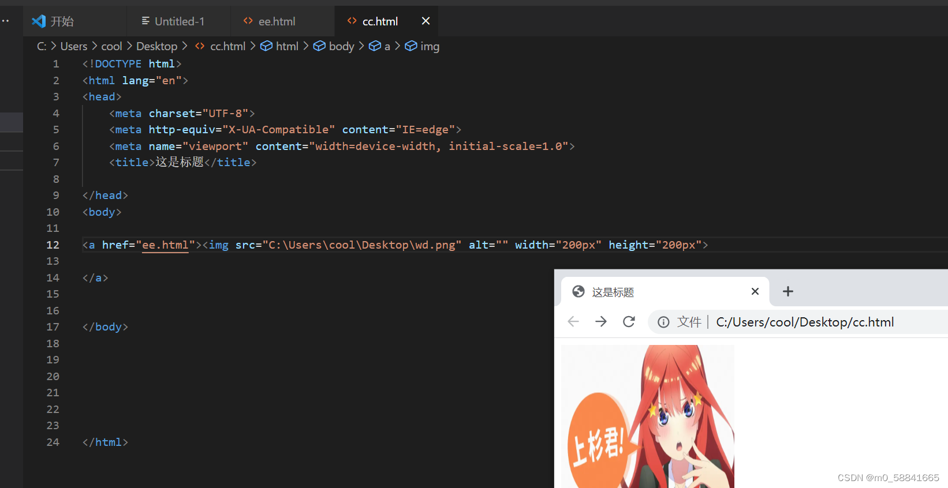Click the HTML file icon on ee.html tab
This screenshot has width=948, height=488.
coord(248,21)
